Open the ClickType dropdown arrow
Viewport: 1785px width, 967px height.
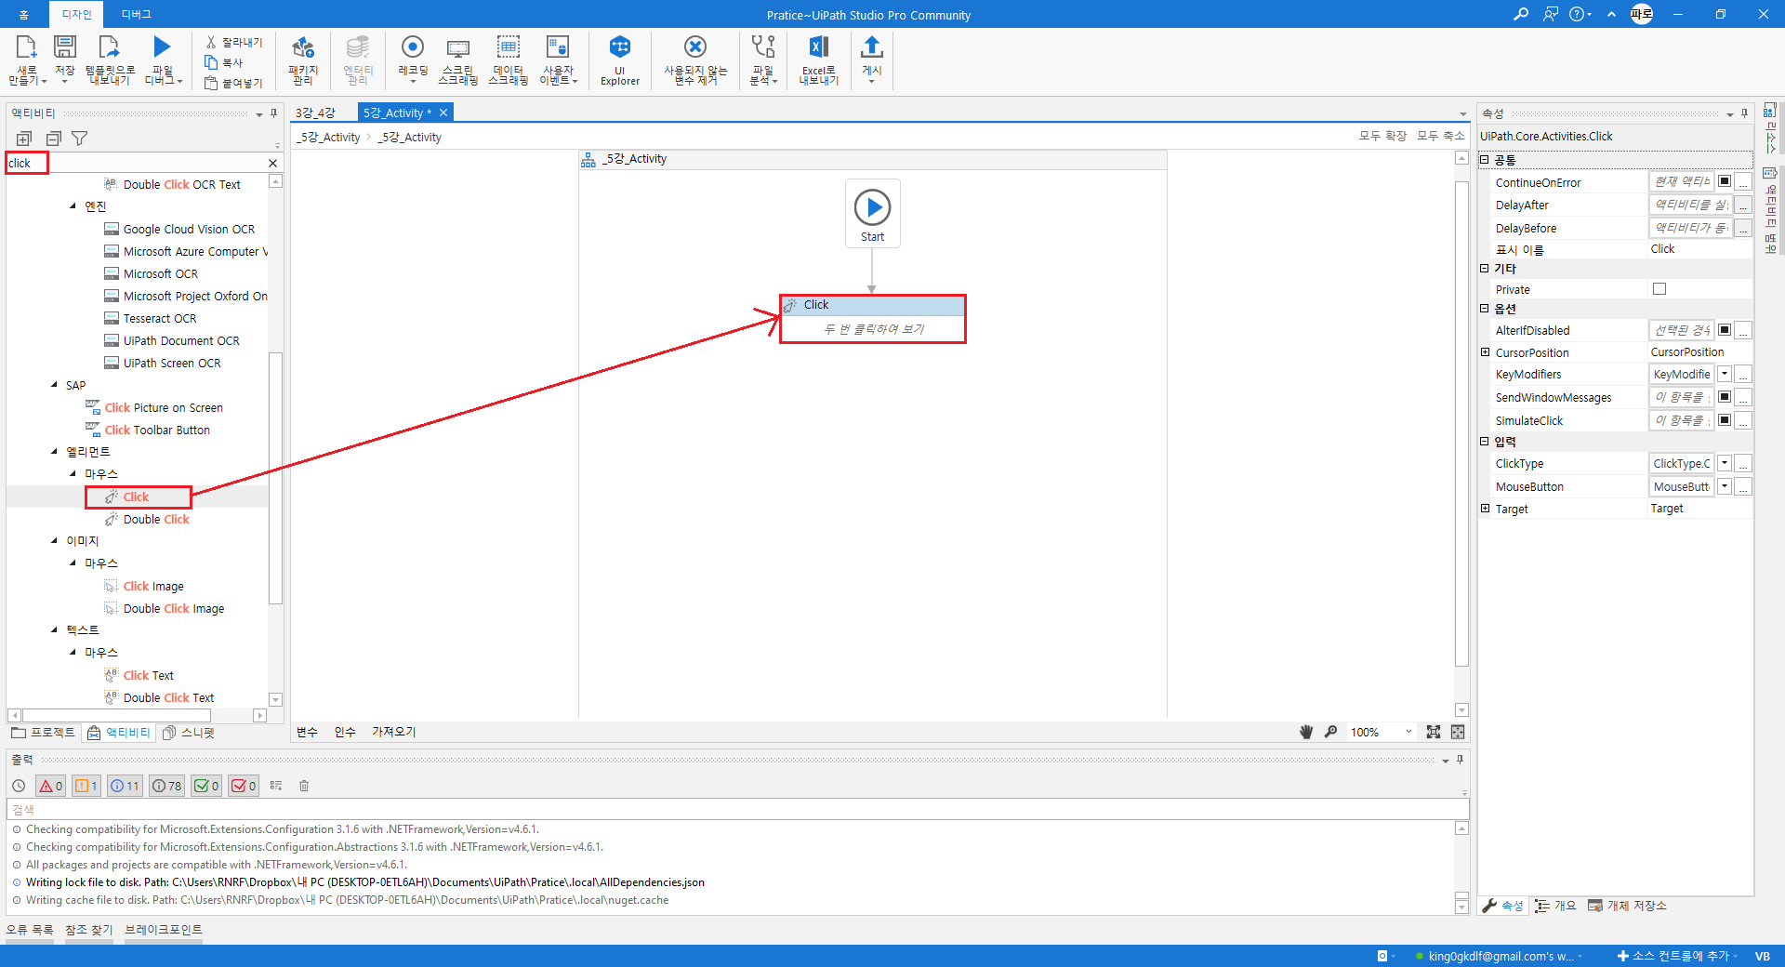pos(1725,463)
